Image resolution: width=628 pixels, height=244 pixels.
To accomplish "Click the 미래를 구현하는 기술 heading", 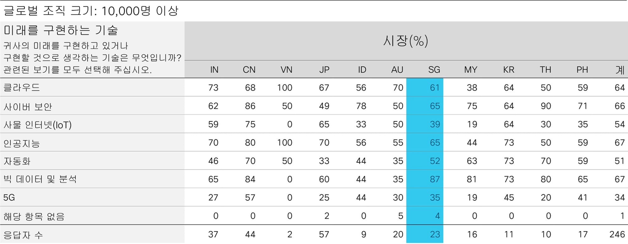I will click(61, 30).
